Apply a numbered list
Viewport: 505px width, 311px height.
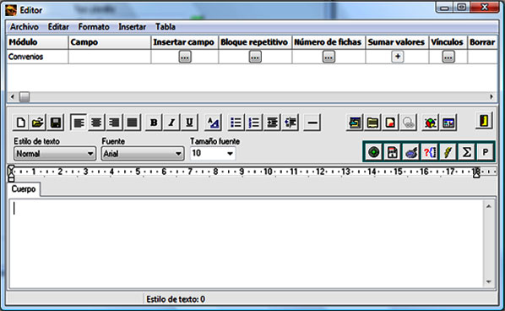click(x=254, y=123)
